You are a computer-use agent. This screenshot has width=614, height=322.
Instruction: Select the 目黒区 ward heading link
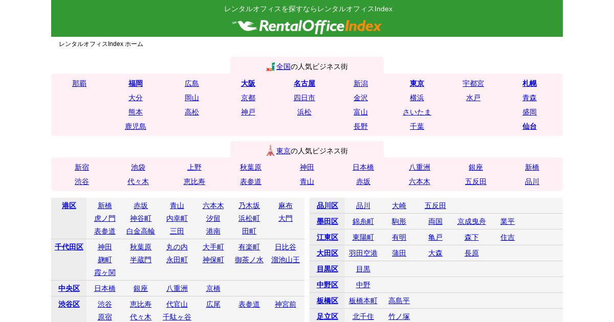pos(327,269)
